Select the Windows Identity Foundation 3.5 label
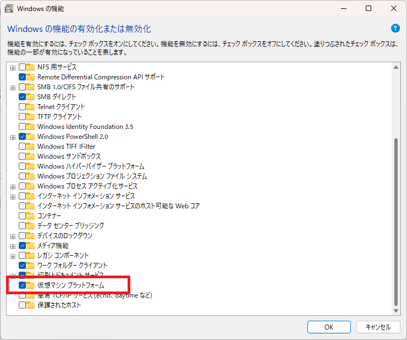This screenshot has width=407, height=340. [85, 127]
